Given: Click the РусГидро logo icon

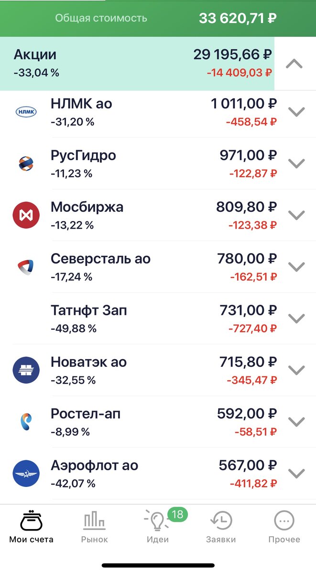Looking at the screenshot, I should coord(26,163).
